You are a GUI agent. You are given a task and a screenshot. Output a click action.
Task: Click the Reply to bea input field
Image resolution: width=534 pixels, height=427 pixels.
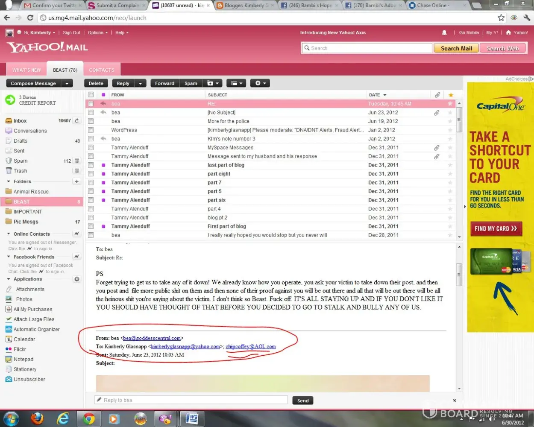pos(191,400)
